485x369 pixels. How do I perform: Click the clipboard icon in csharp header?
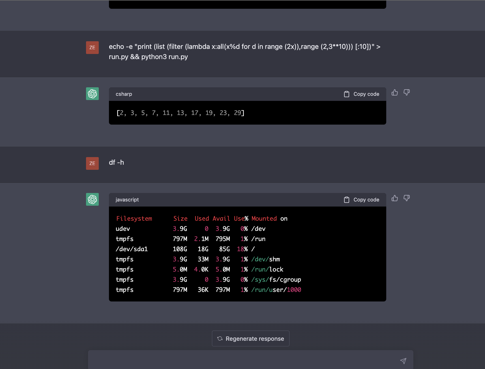[346, 94]
